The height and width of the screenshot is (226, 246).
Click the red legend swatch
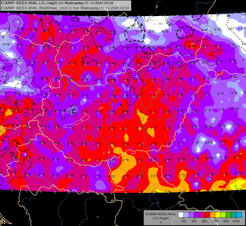tap(207, 215)
